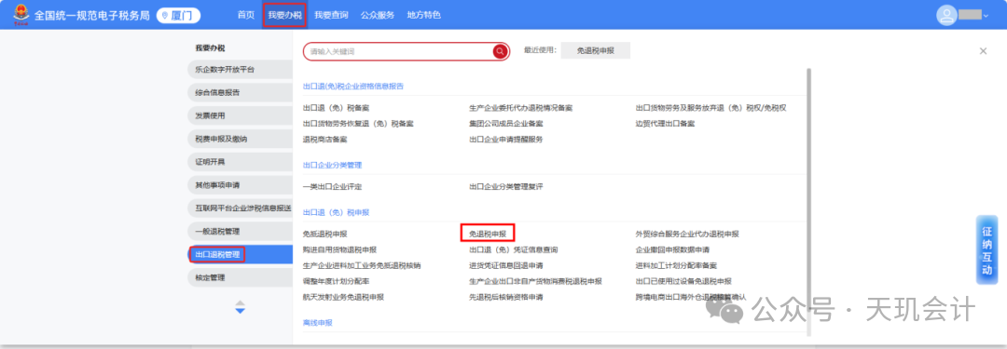This screenshot has height=349, width=1007.
Task: Click the recently used 免退税申报 button
Action: tap(595, 50)
